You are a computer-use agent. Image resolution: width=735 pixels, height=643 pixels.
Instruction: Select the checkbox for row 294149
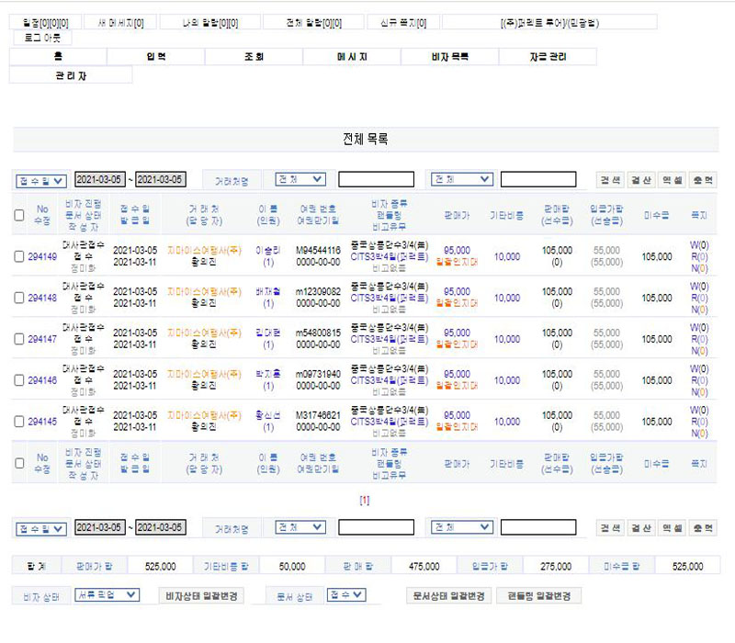pyautogui.click(x=19, y=257)
